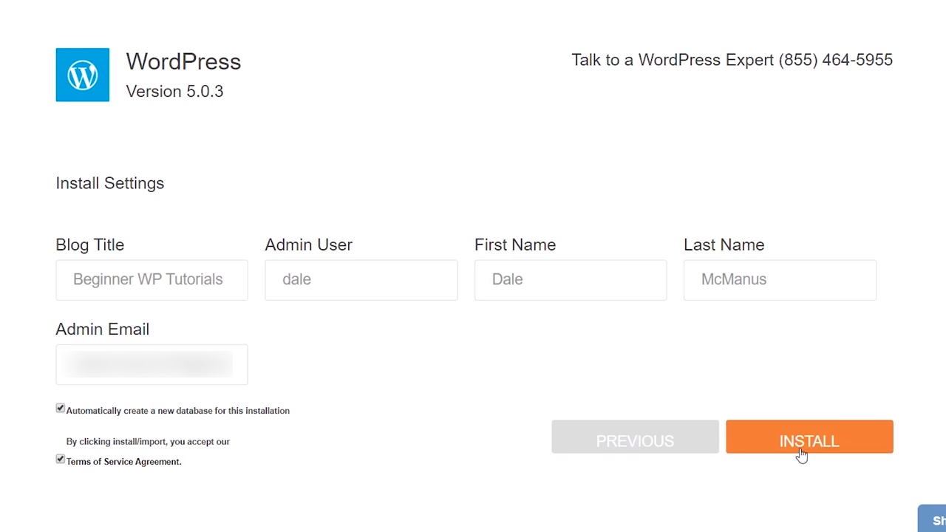Click into the Admin User field
Viewport: 946px width, 532px height.
coord(361,280)
